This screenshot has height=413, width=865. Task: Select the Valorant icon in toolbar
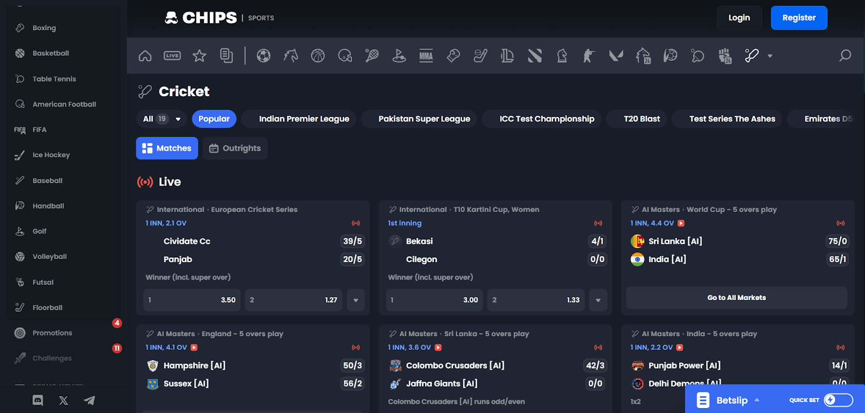(x=616, y=56)
